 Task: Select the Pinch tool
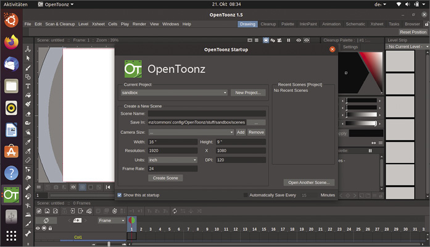click(28, 178)
